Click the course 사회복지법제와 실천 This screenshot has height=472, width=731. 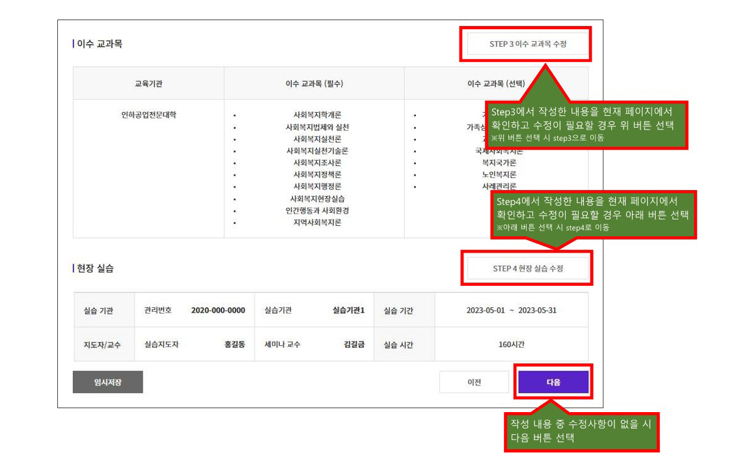[x=317, y=127]
